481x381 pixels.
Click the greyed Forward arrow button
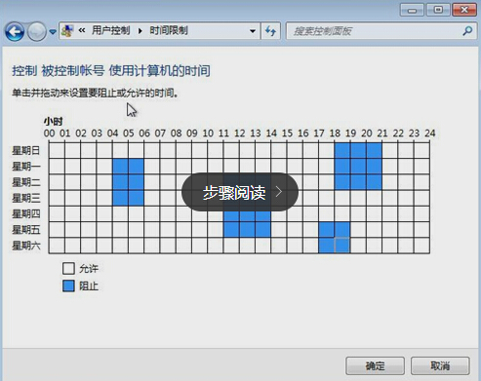click(37, 31)
